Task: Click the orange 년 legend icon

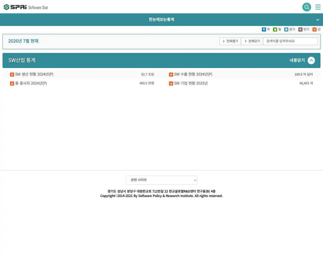Action: coord(314,29)
